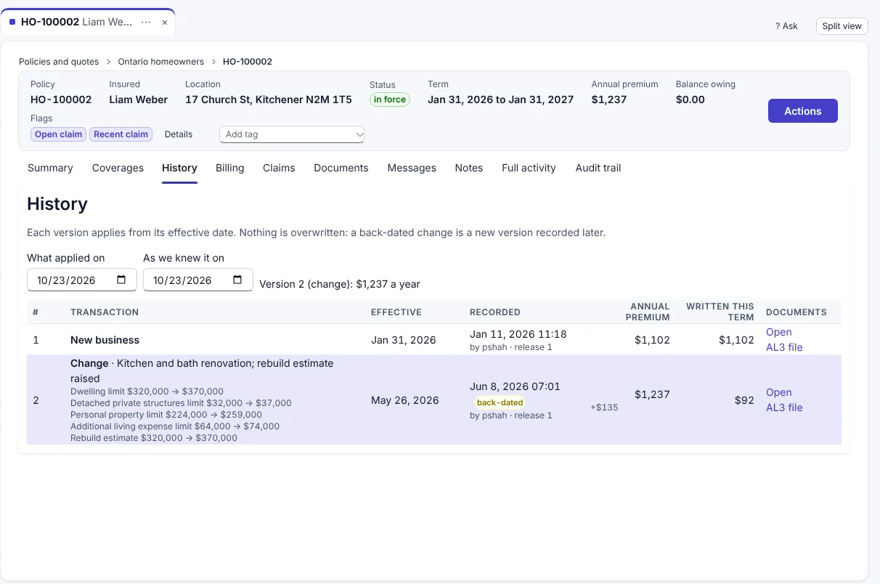This screenshot has height=584, width=880.
Task: Open the HO-100002 tab's three-dot menu
Action: click(x=147, y=23)
